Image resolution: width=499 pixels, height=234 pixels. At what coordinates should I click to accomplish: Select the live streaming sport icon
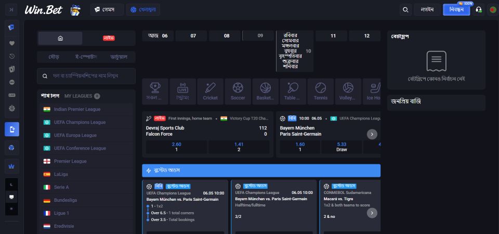tap(182, 92)
